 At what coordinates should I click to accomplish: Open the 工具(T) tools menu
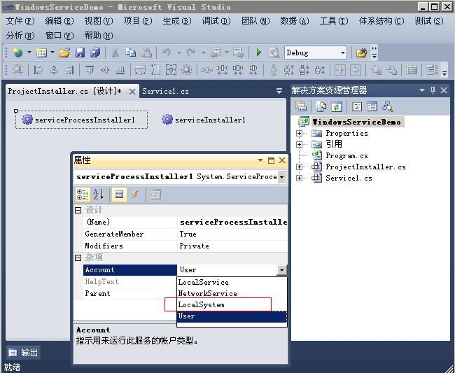[334, 21]
